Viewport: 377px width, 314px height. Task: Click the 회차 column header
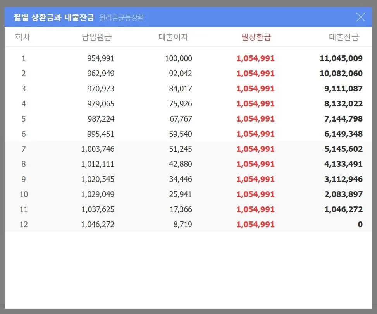tap(22, 37)
